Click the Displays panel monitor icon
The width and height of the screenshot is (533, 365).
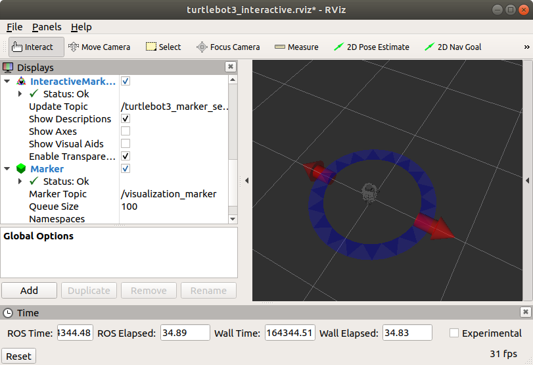tap(8, 67)
